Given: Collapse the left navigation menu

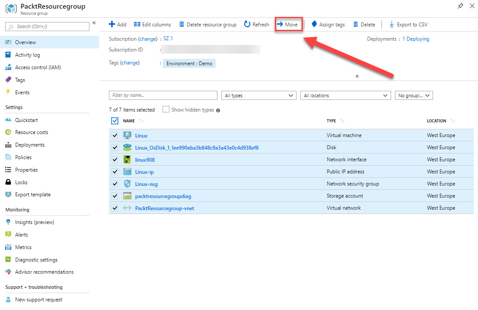Looking at the screenshot, I should pyautogui.click(x=94, y=23).
